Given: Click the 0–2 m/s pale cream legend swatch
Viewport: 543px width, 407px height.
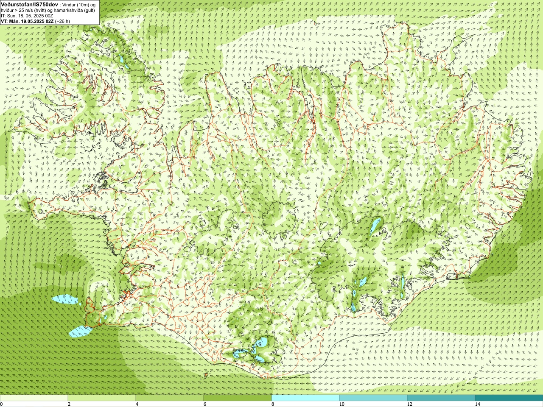Looking at the screenshot, I should click(x=34, y=398).
